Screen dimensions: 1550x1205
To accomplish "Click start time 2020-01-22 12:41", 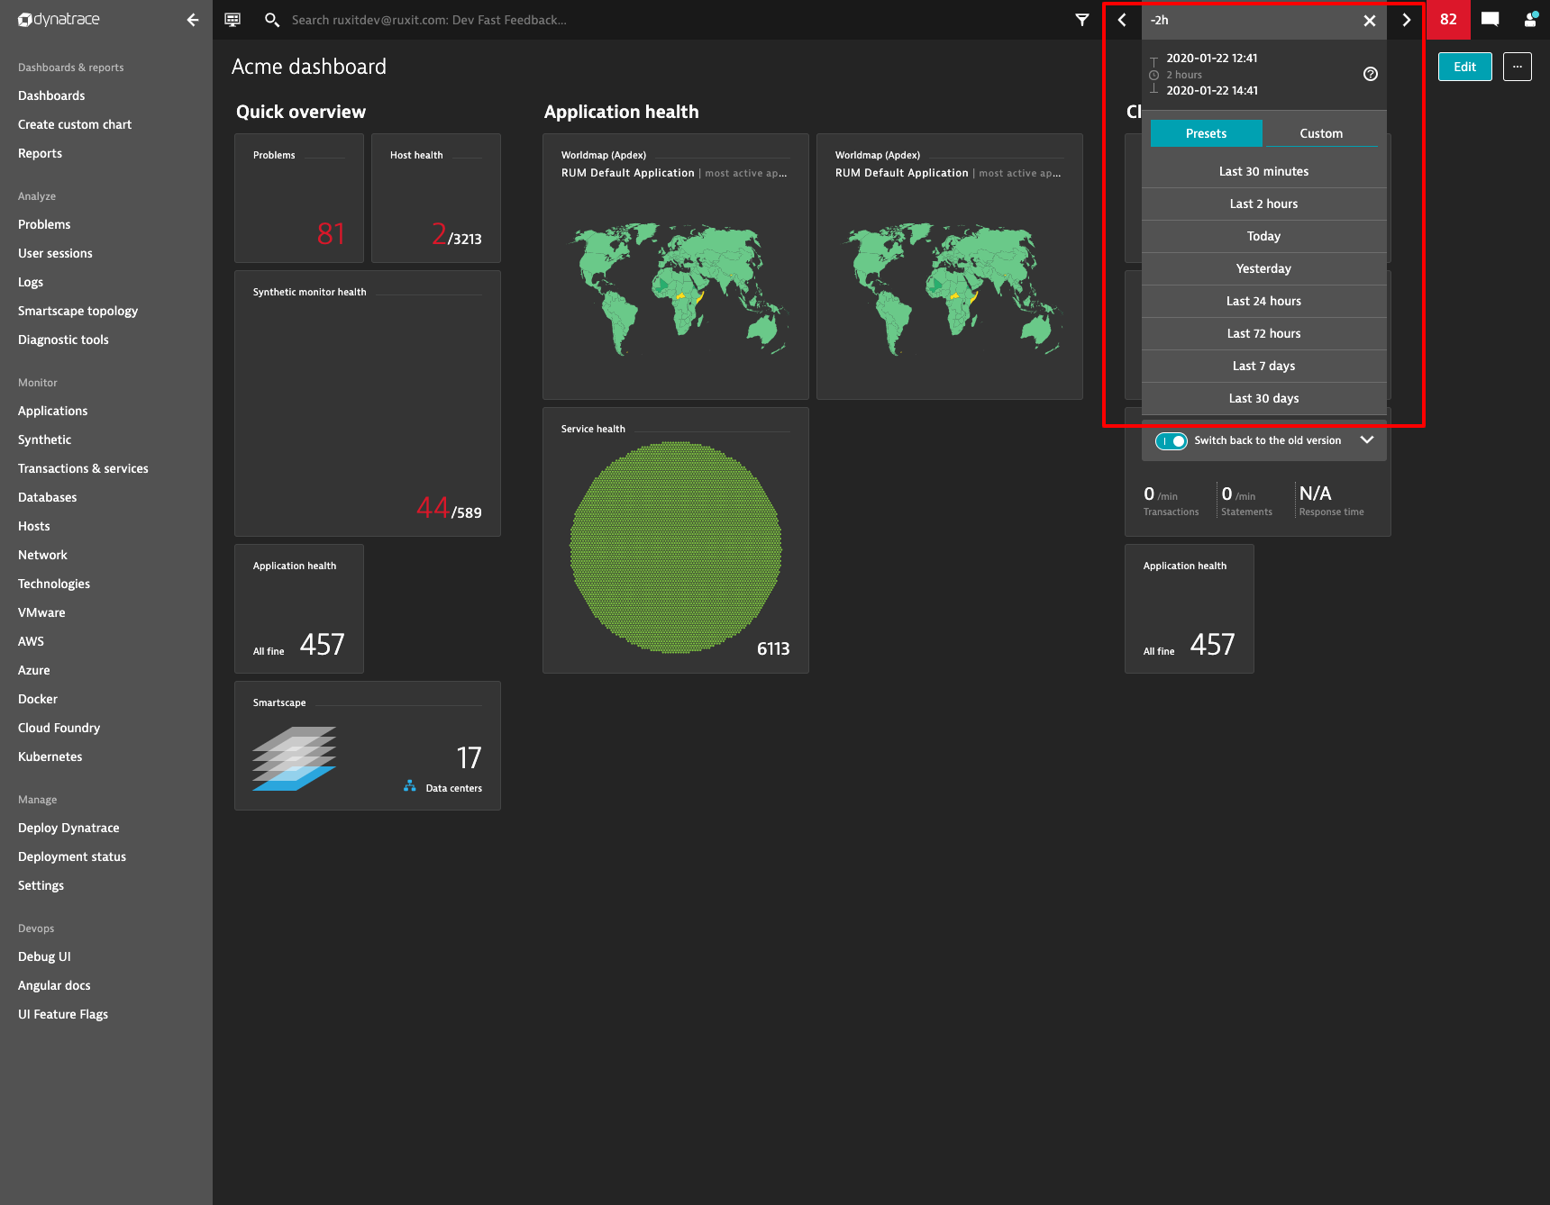I will (x=1212, y=58).
